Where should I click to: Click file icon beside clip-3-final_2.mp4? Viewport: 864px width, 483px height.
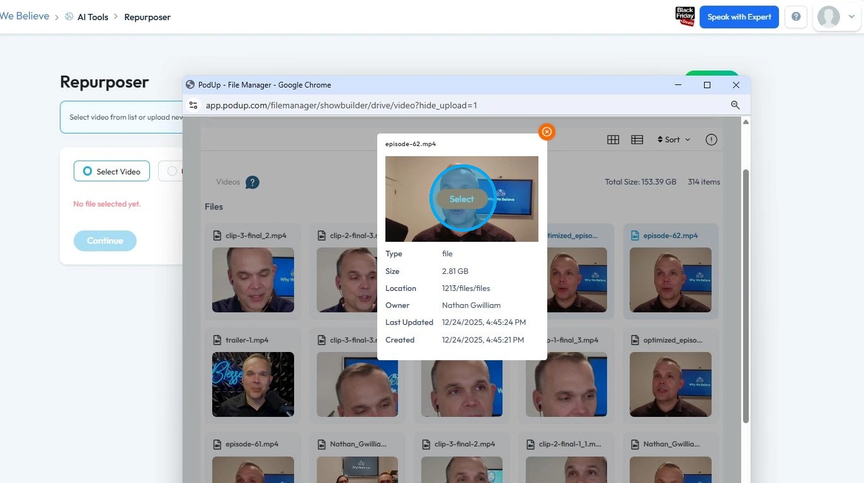pyautogui.click(x=217, y=236)
